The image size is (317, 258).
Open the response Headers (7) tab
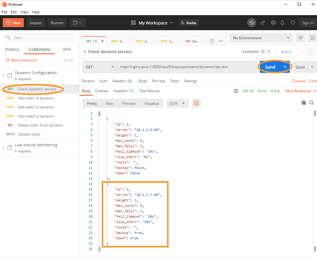pyautogui.click(x=123, y=91)
